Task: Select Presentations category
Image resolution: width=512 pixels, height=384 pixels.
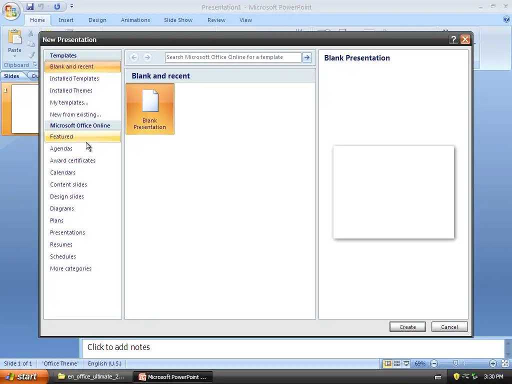Action: tap(82, 232)
